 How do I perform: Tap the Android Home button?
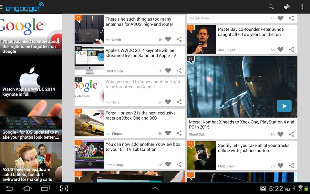click(27, 188)
